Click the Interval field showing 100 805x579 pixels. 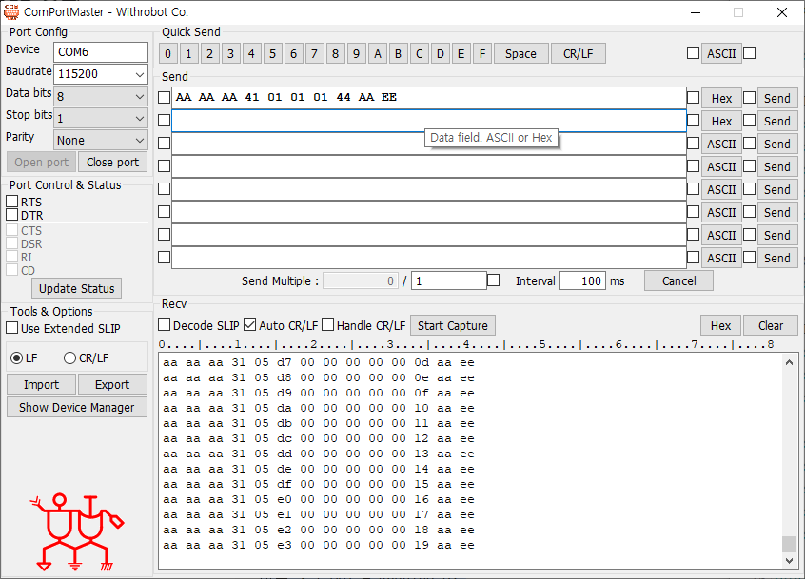(x=582, y=280)
